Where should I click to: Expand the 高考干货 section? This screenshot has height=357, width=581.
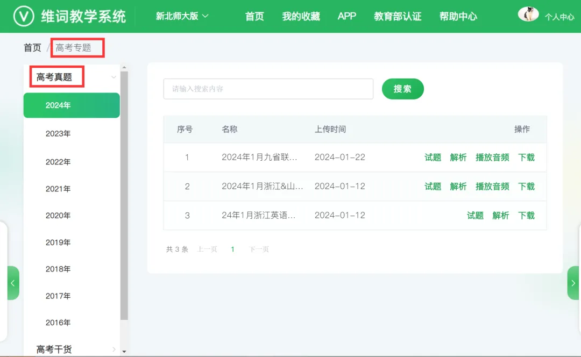click(x=114, y=349)
